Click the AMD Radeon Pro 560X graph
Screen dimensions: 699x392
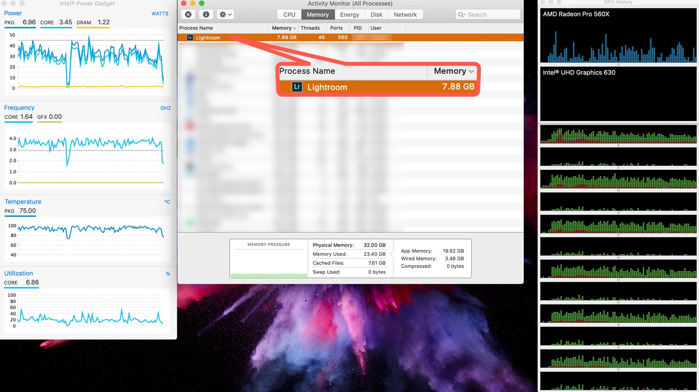(618, 35)
